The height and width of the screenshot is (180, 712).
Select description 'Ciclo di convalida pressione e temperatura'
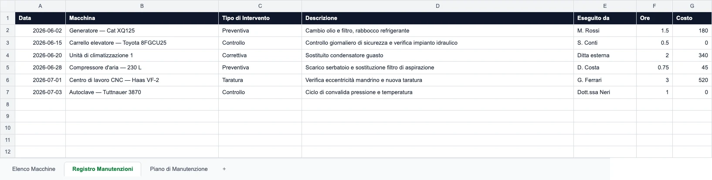438,92
